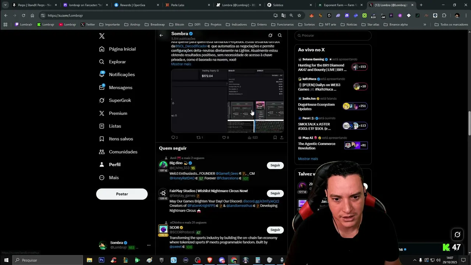
Task: Join Solana Gaming live space
Action: point(333,65)
